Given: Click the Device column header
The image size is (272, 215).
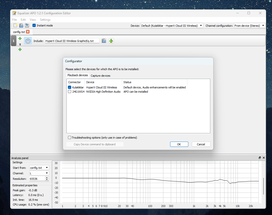Looking at the screenshot, I should (103, 82).
